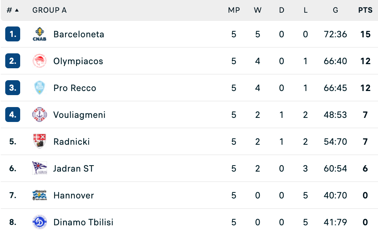Image resolution: width=378 pixels, height=235 pixels.
Task: Open the Olympiacos team crest
Action: 40,61
